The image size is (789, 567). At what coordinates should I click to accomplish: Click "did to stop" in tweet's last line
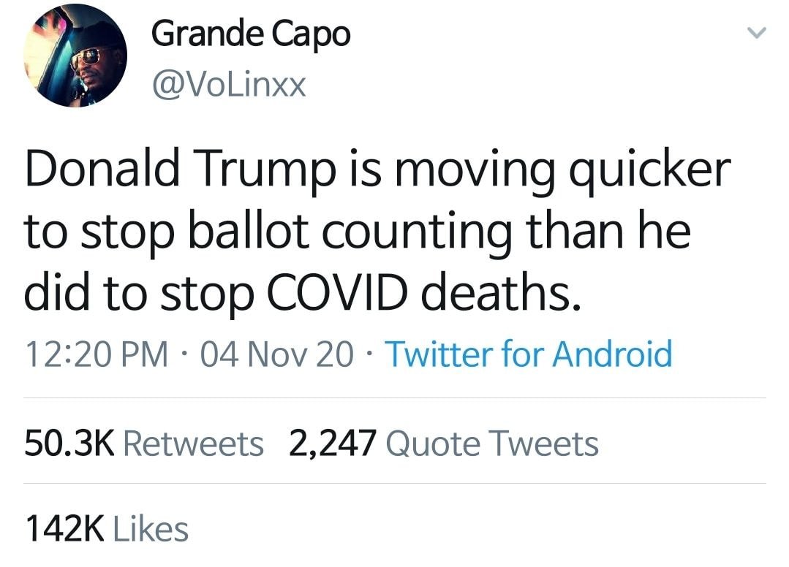tap(130, 292)
